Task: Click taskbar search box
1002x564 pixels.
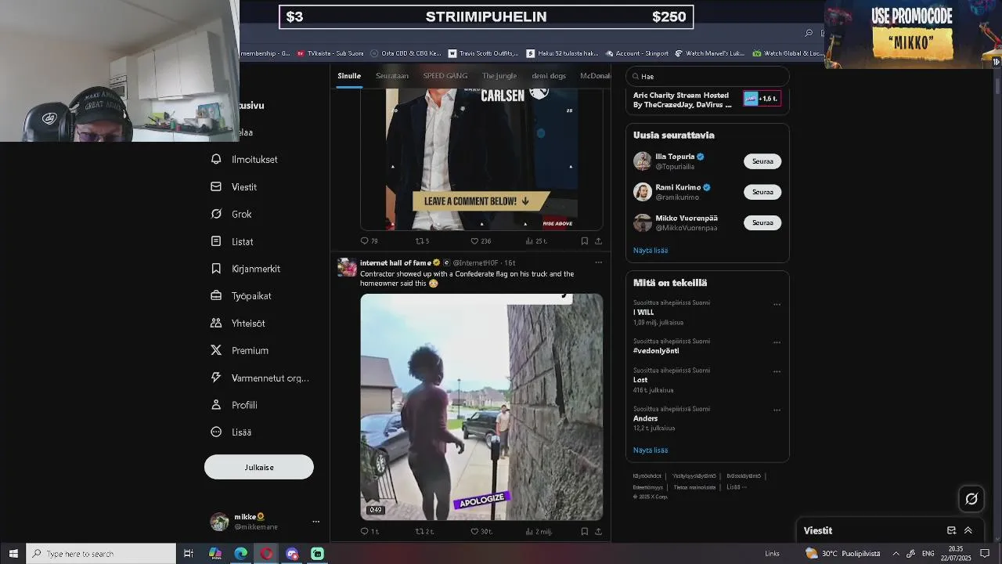Action: coord(101,554)
